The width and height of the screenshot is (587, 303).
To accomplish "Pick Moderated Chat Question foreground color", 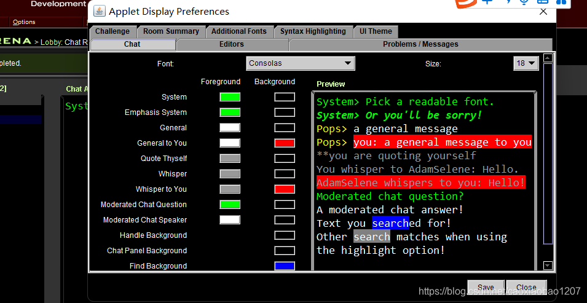I will [x=230, y=205].
